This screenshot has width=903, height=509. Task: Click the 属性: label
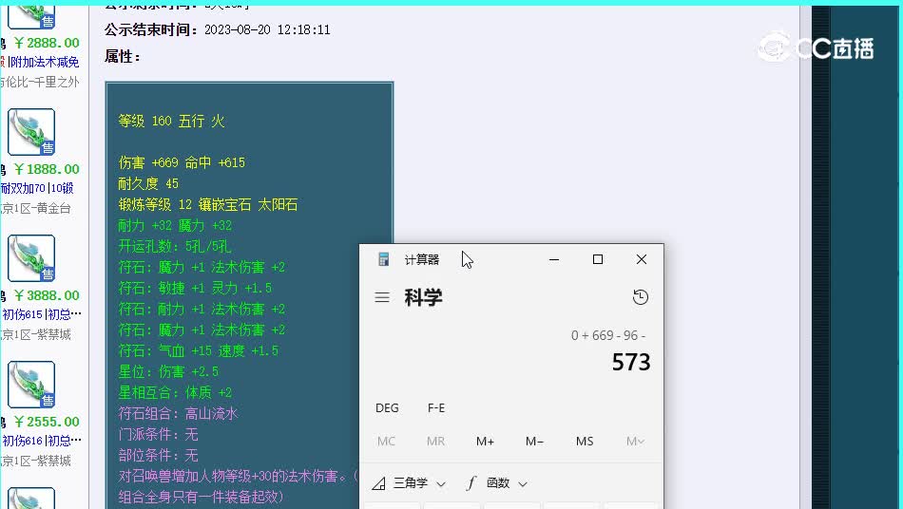pos(122,56)
